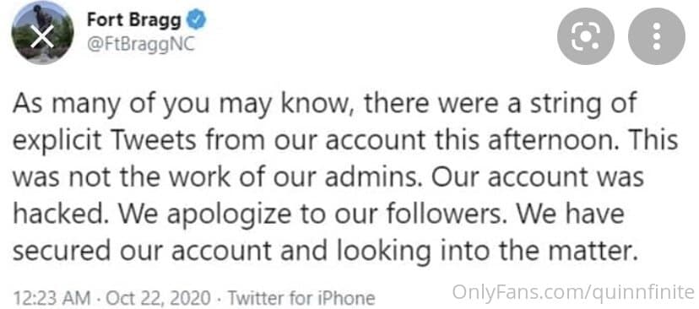Open the Fort Bragg display name
Screen dimensions: 699x309
pyautogui.click(x=134, y=20)
